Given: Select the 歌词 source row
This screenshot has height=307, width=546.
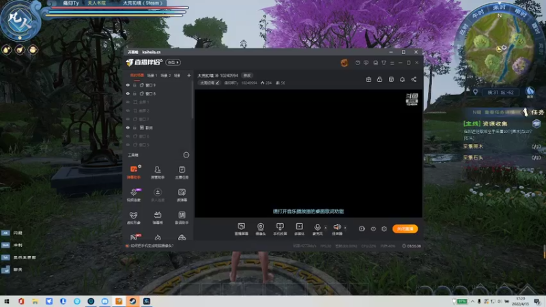Looking at the screenshot, I should [158, 128].
